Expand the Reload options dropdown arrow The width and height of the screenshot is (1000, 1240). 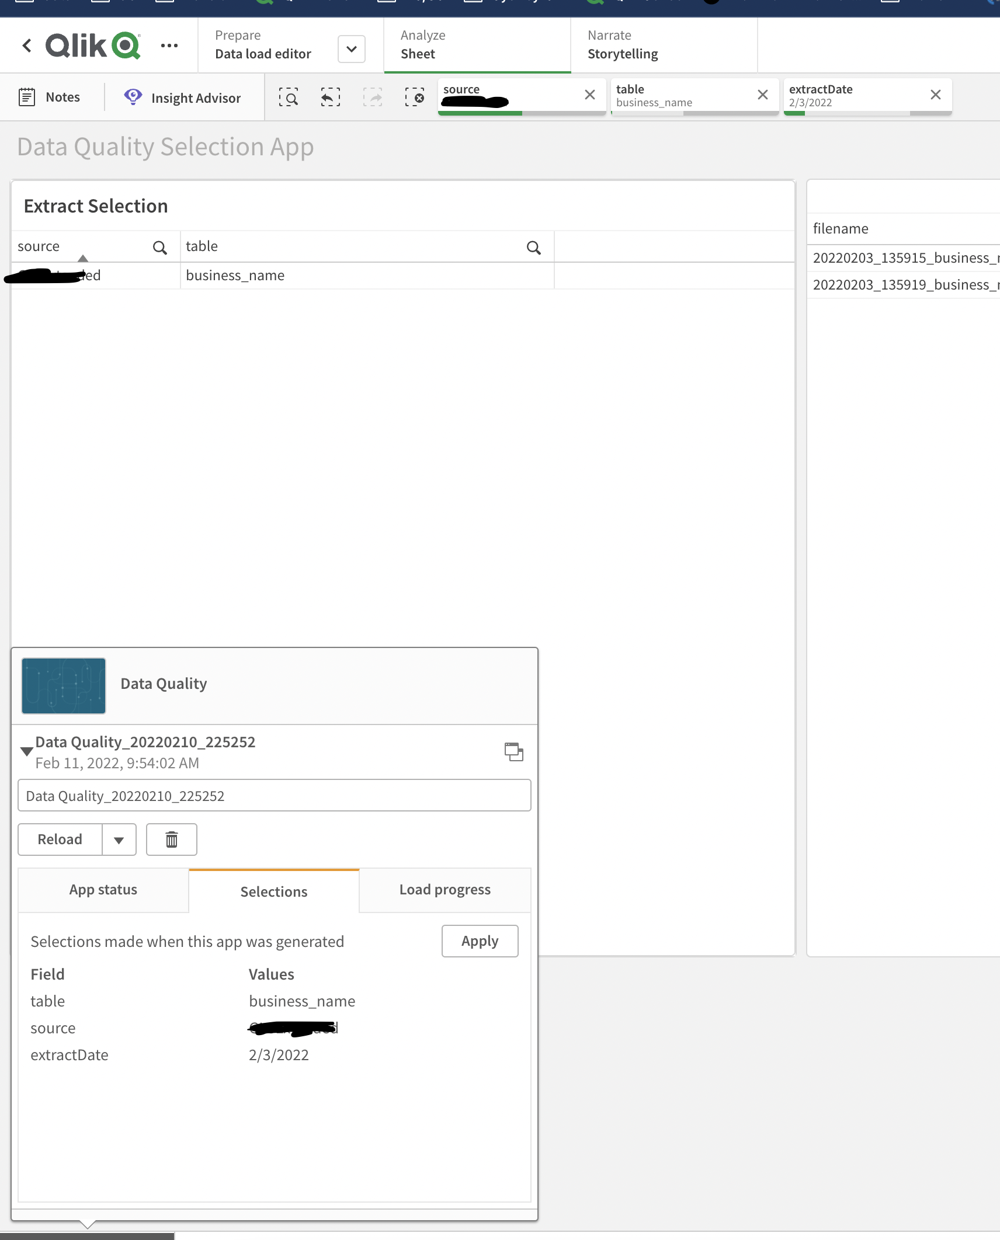coord(119,840)
